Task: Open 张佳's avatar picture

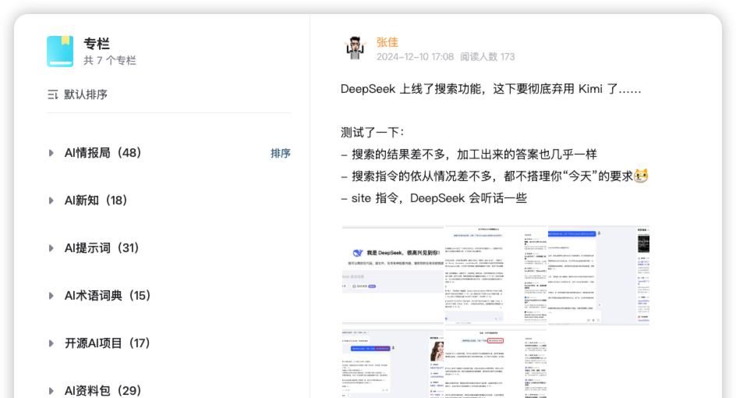Action: tap(356, 48)
